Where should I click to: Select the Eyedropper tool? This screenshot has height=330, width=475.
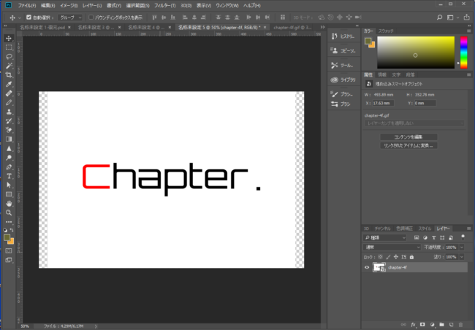coord(9,84)
